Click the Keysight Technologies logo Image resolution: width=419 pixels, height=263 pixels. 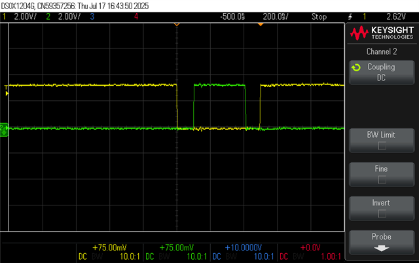(x=382, y=33)
